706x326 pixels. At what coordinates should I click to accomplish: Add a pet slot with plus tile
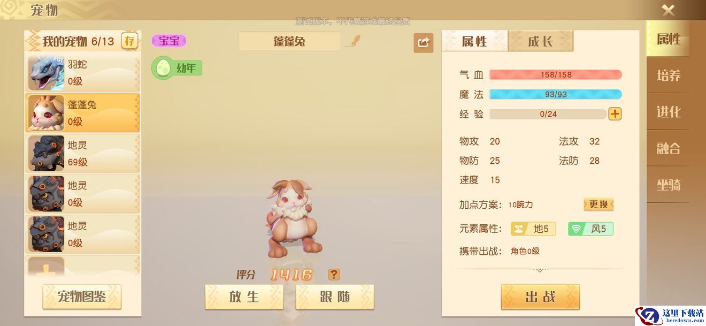(47, 267)
